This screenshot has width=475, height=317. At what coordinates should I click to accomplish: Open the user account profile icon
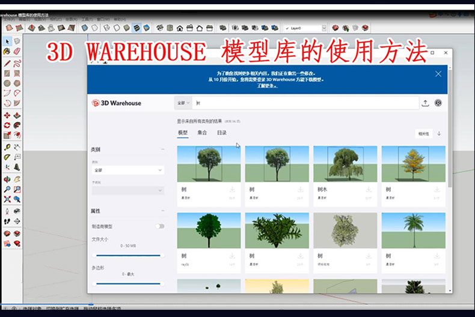pyautogui.click(x=438, y=103)
